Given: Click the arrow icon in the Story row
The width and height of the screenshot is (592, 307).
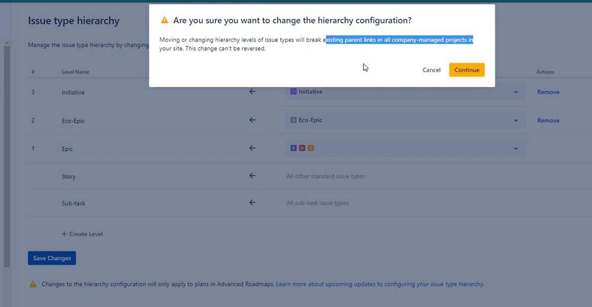Looking at the screenshot, I should (x=252, y=176).
